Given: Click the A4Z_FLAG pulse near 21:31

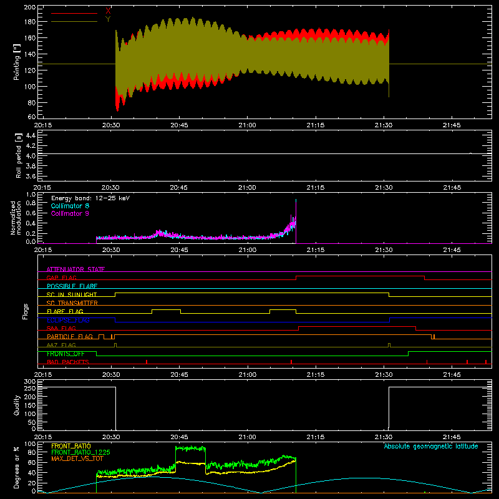Looking at the screenshot, I should click(389, 346).
